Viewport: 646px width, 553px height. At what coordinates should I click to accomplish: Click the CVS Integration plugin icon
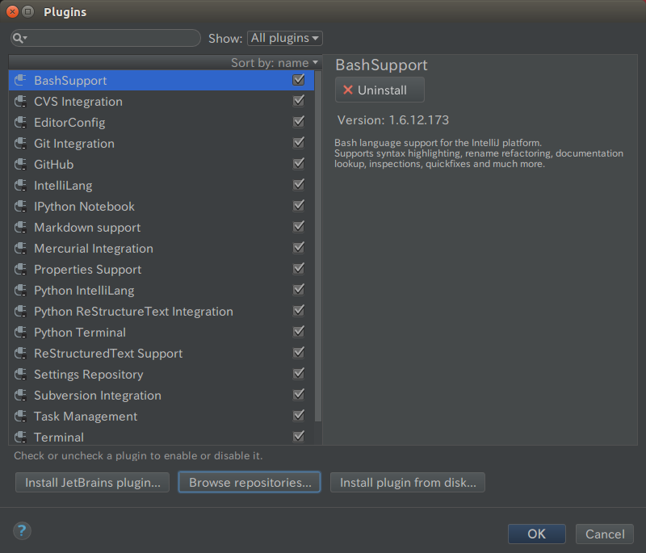21,101
